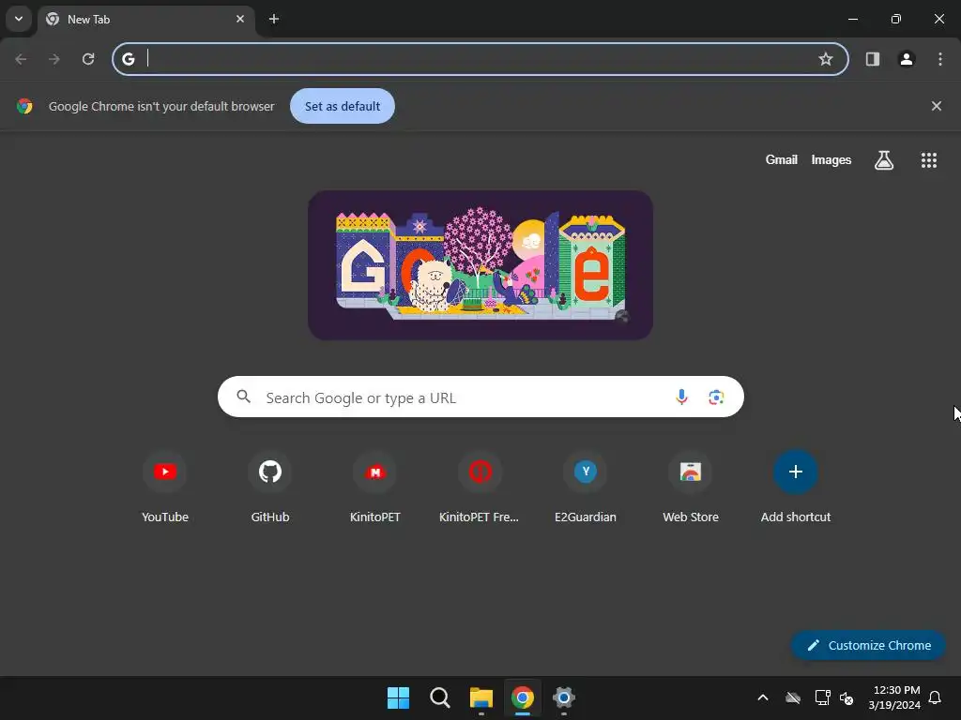
Task: Open the Gmail link
Action: coord(782,159)
